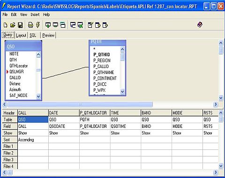225x178 pixels.
Task: Add a table with the green plus icon
Action: click(48, 25)
